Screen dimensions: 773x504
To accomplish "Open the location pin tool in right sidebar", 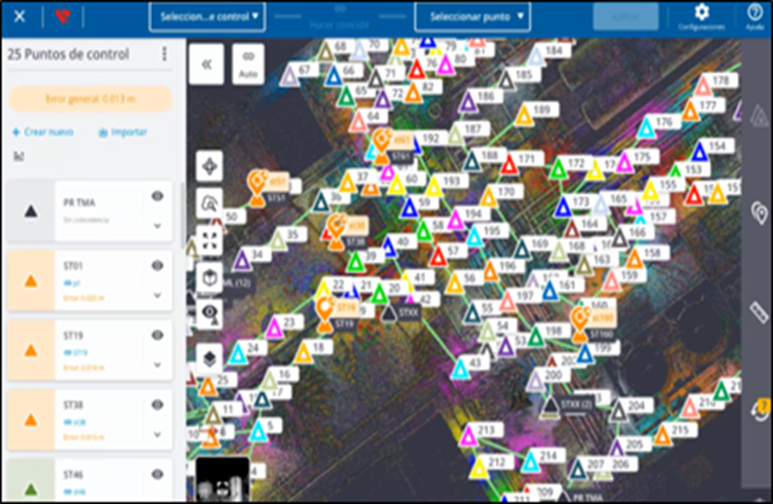I will (x=757, y=213).
